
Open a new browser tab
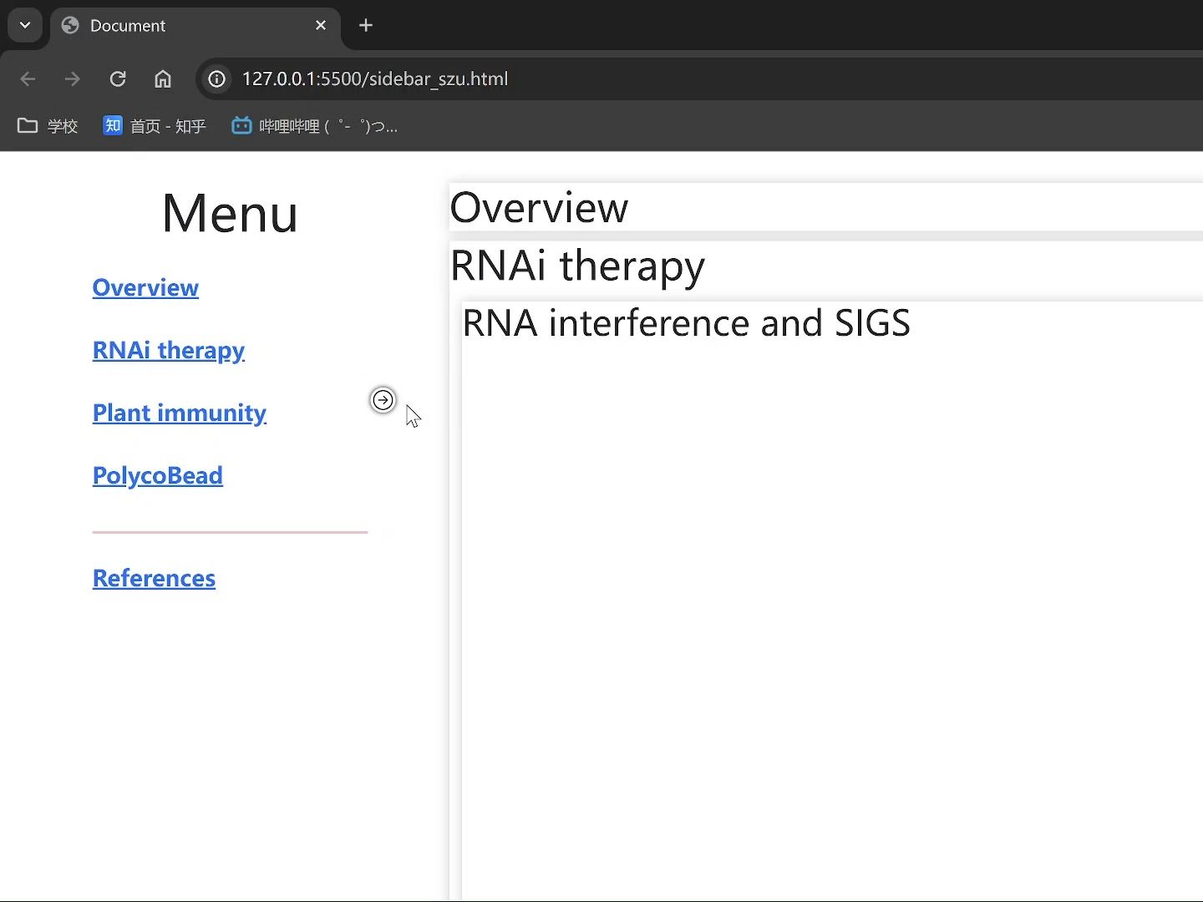pyautogui.click(x=366, y=25)
